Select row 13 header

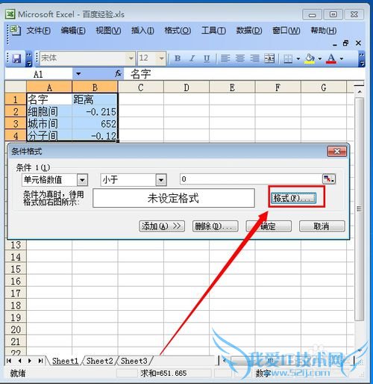pos(16,245)
